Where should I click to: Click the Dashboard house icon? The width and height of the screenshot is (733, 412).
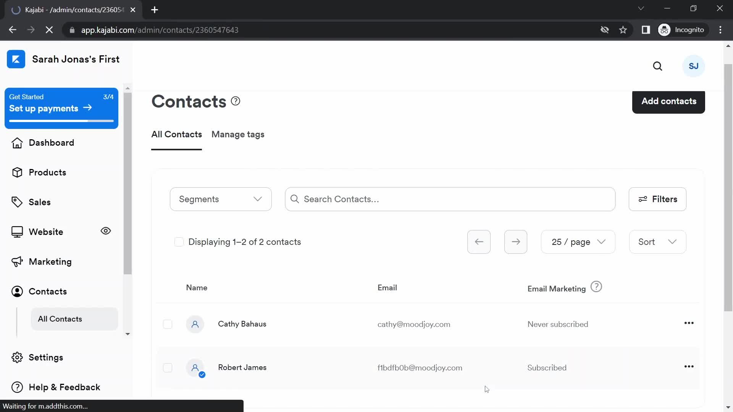pos(17,143)
